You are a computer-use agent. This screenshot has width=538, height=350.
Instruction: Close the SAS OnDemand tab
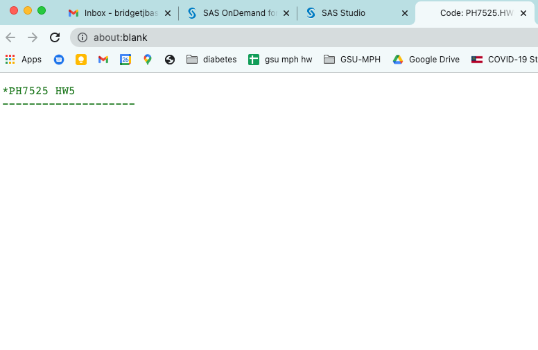[x=286, y=13]
